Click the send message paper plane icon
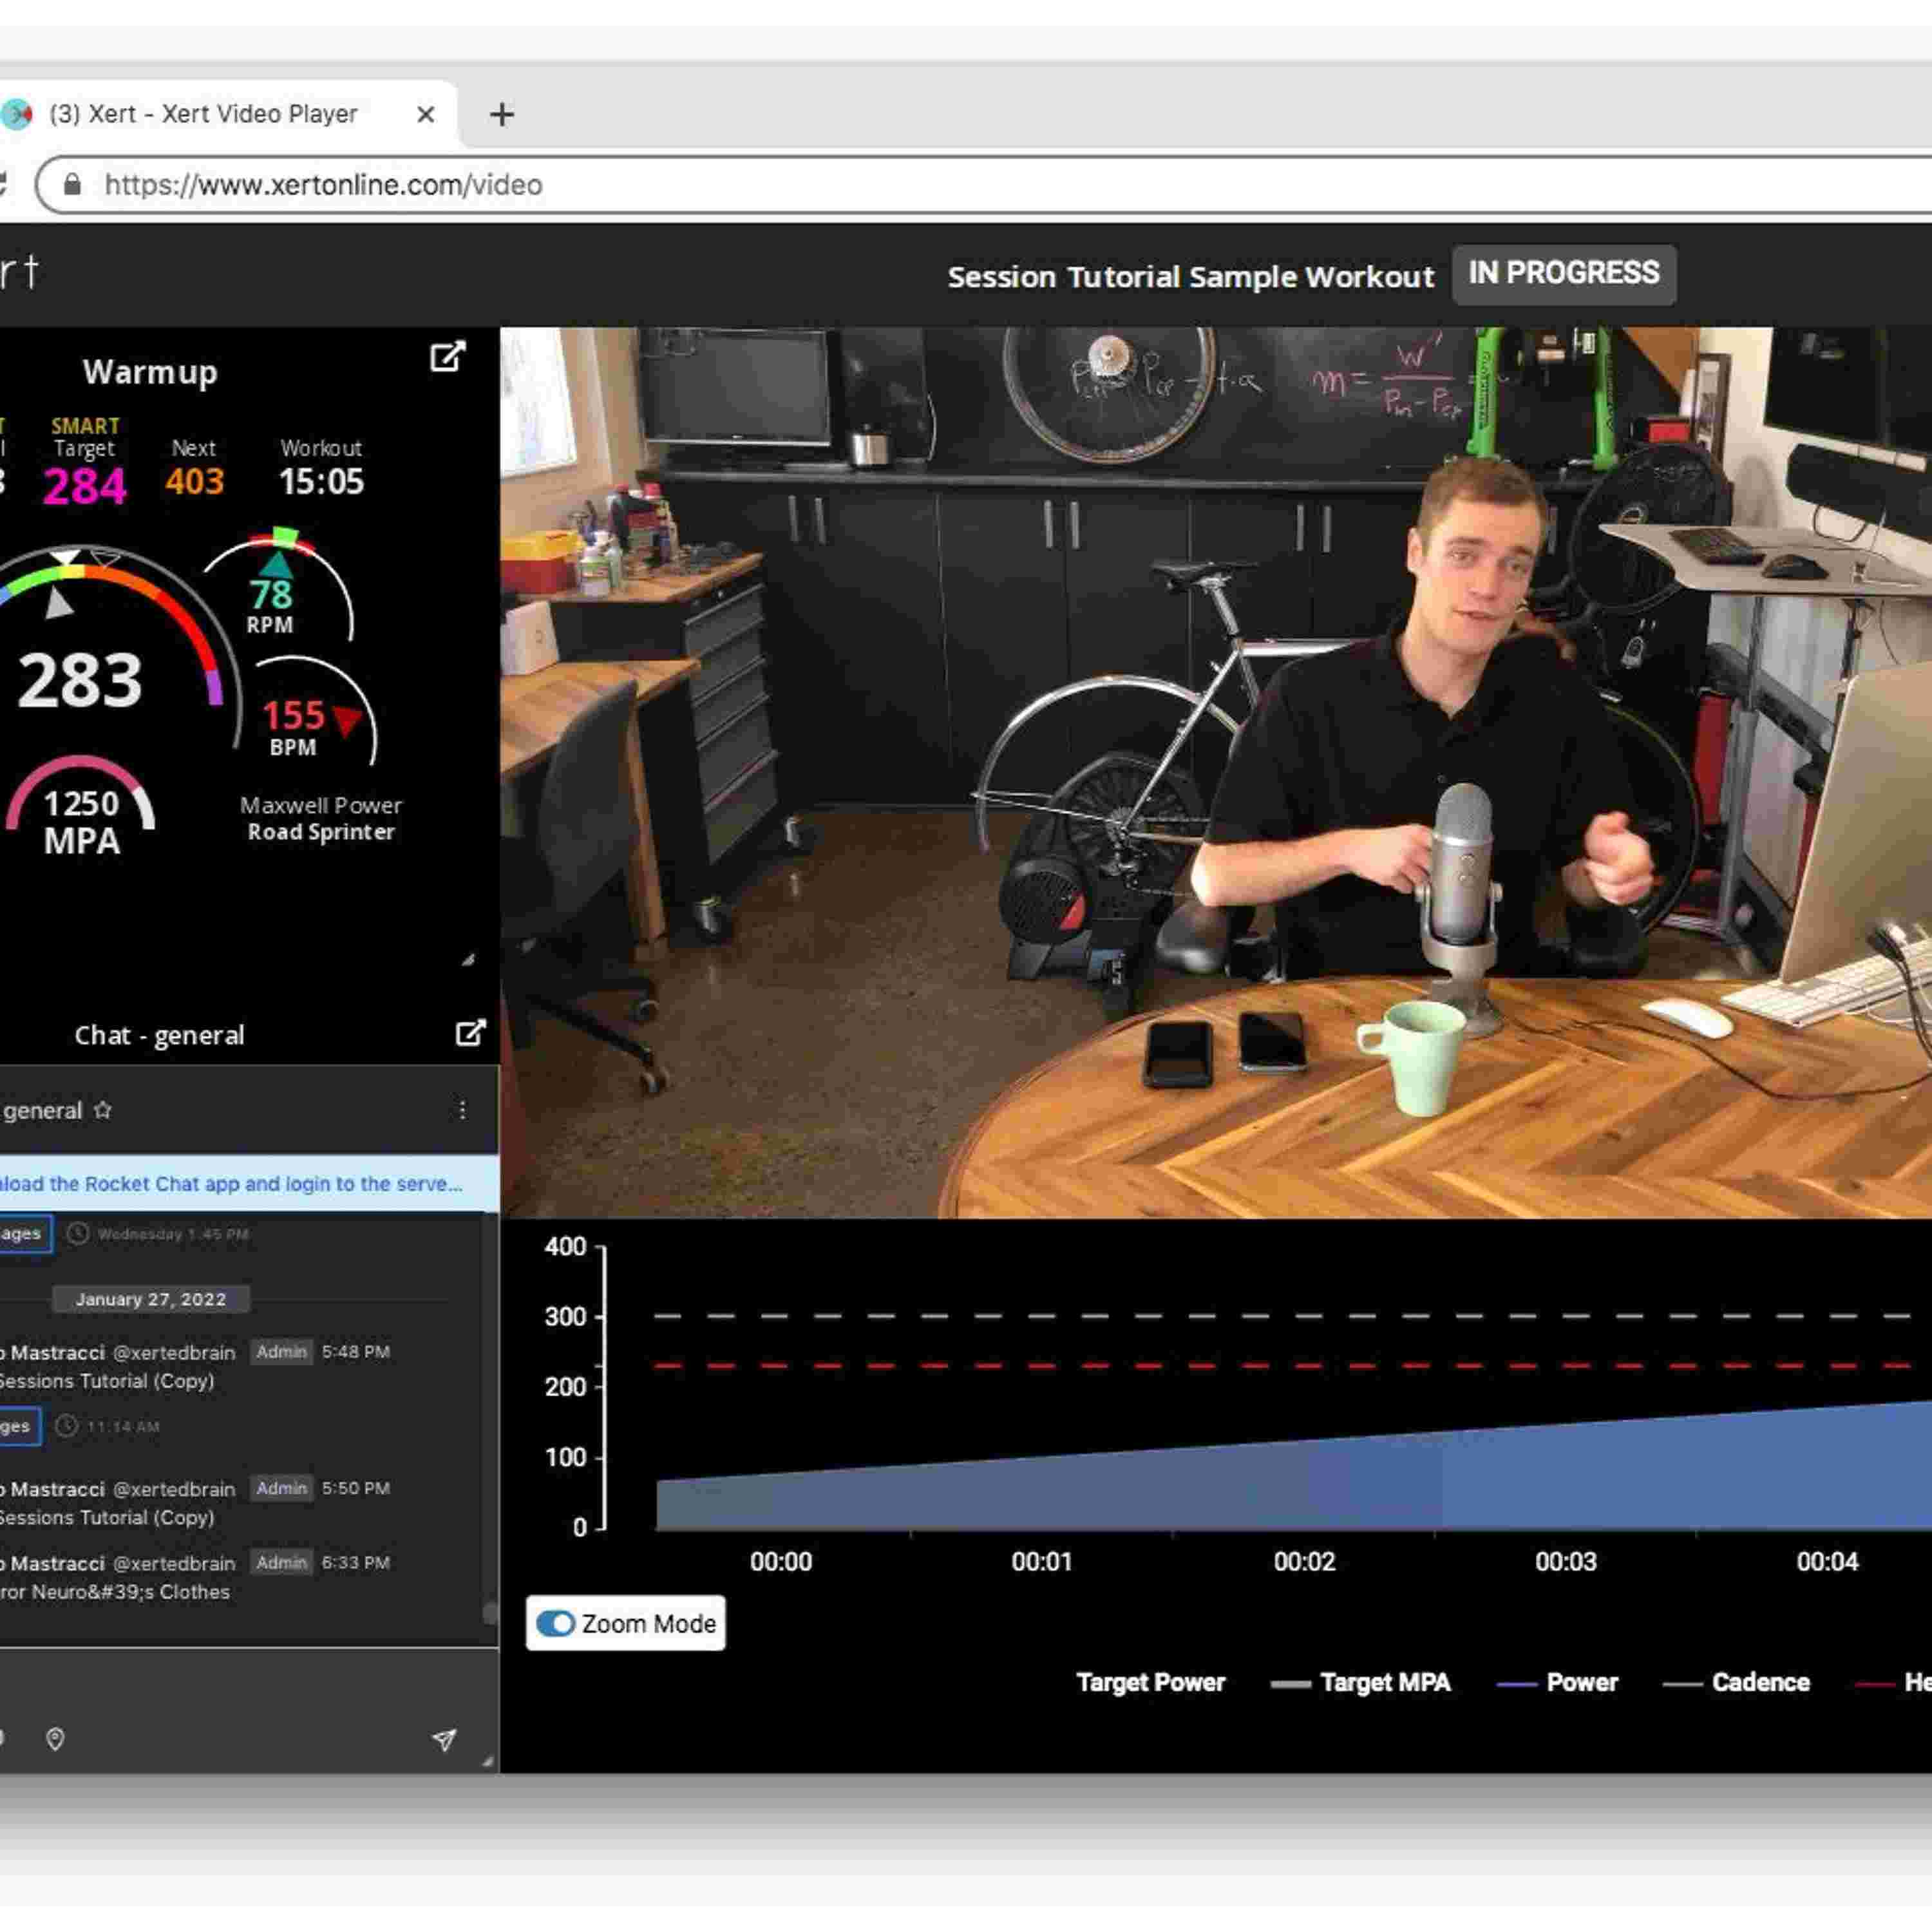1932x1932 pixels. click(x=444, y=1740)
